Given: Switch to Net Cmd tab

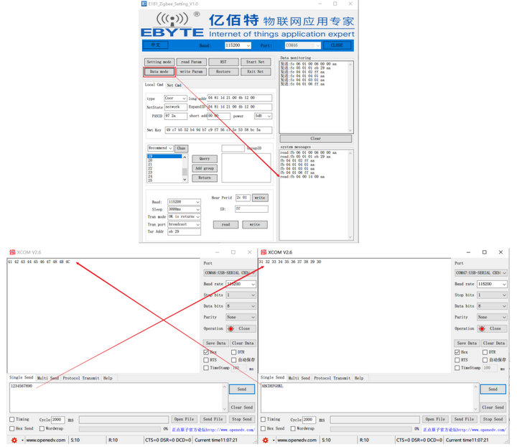Looking at the screenshot, I should (174, 85).
